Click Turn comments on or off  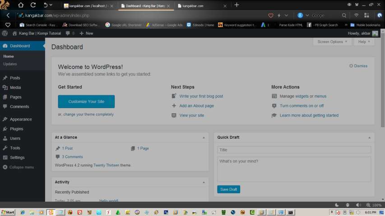tap(302, 106)
